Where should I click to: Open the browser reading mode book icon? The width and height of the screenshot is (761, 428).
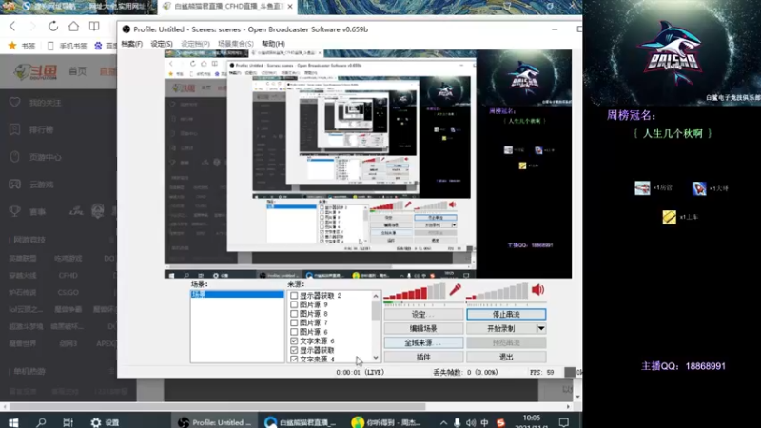pos(94,27)
